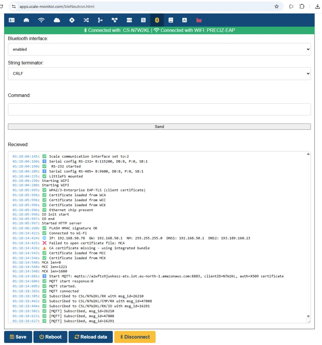322x345 pixels.
Task: Open the ID card tab icon
Action: tap(12, 20)
